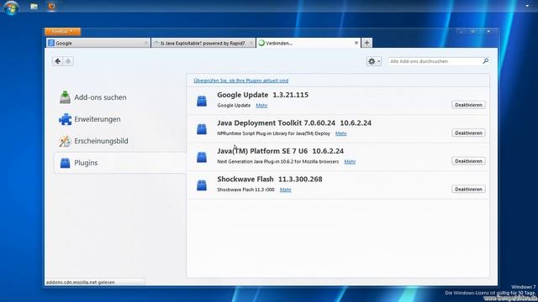The image size is (538, 302).
Task: Close the Is Java Exploitable tab
Action: coord(251,43)
